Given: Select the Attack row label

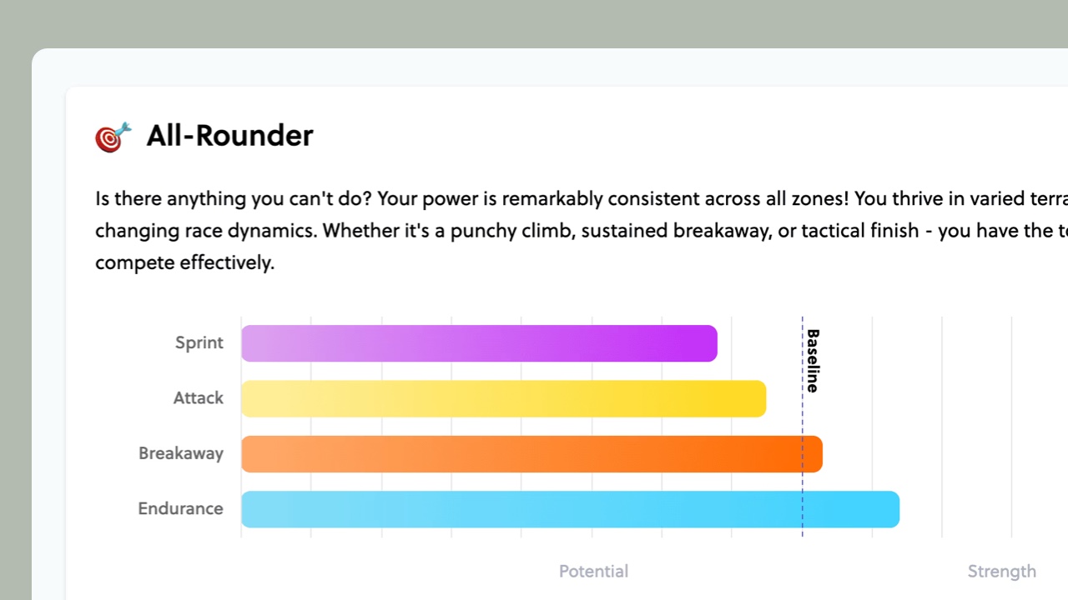Looking at the screenshot, I should pos(199,398).
